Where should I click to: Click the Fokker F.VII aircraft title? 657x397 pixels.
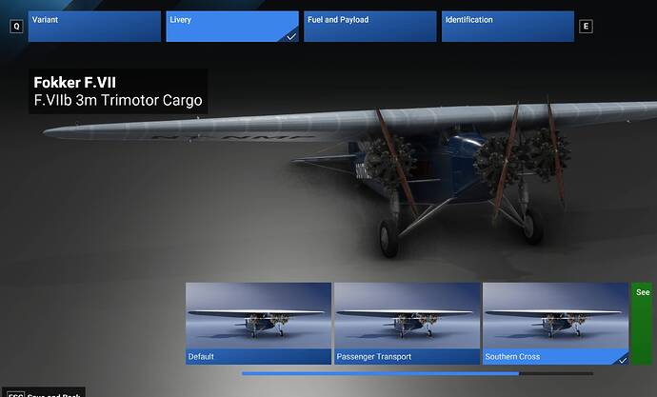point(74,83)
